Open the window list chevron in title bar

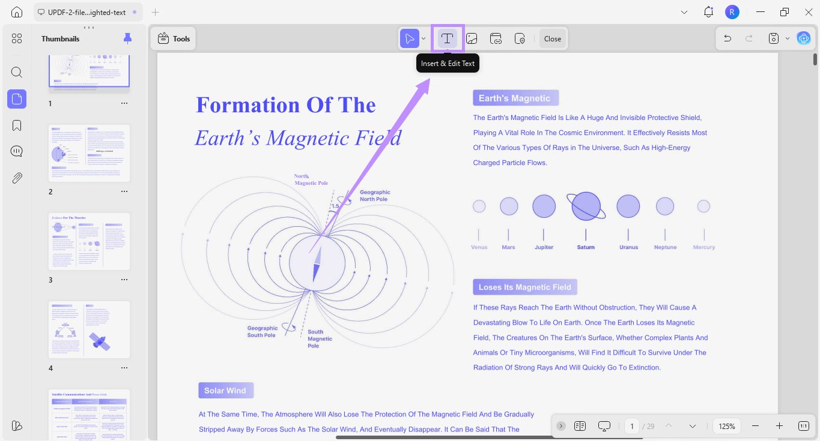coord(684,12)
